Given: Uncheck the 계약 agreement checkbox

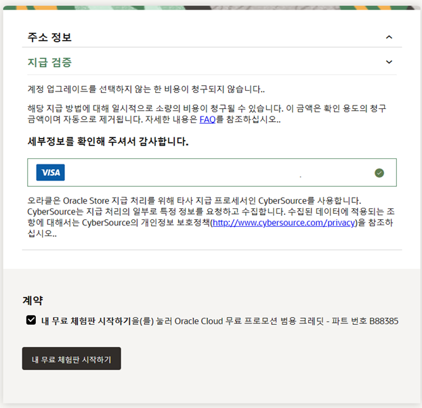Looking at the screenshot, I should [x=31, y=320].
